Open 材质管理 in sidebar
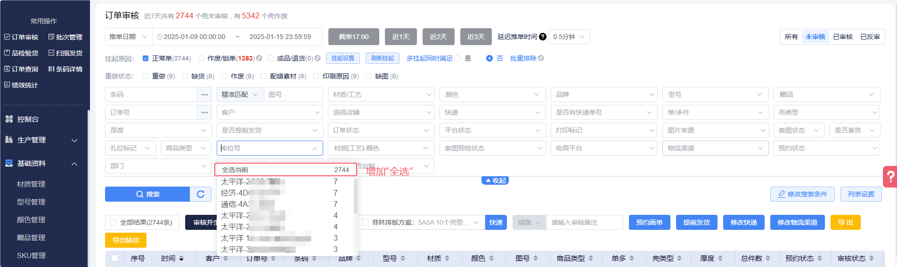Image resolution: width=897 pixels, height=267 pixels. tap(31, 184)
